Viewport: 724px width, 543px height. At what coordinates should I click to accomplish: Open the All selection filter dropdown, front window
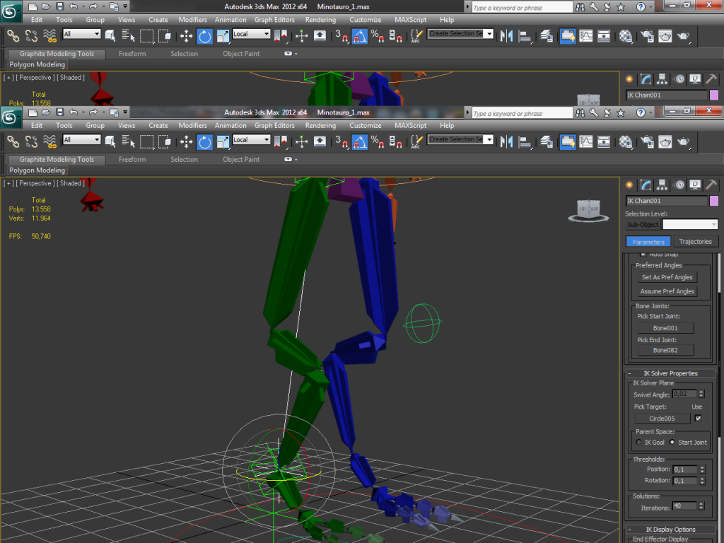tap(82, 139)
